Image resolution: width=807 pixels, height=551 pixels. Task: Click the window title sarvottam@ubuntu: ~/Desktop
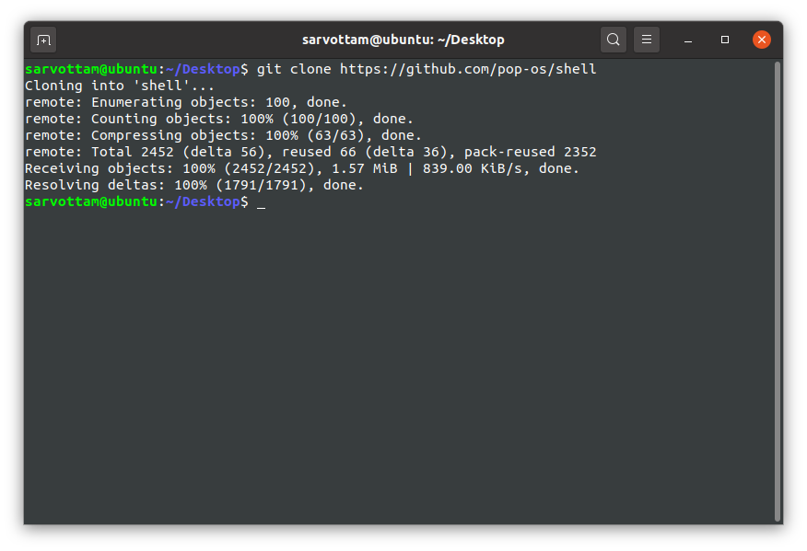pyautogui.click(x=403, y=40)
